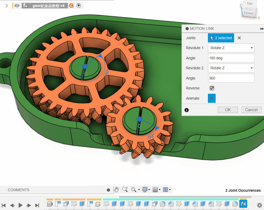Toggle visibility eye of gear component
This screenshot has height=210, width=264.
click(17, 6)
